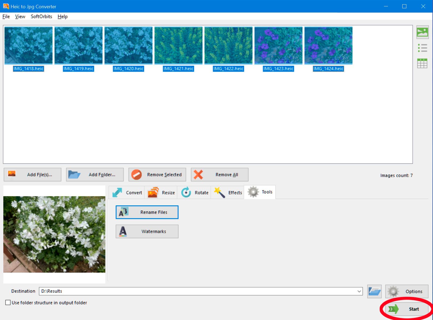
Task: Browse destination folder icon
Action: pos(374,291)
